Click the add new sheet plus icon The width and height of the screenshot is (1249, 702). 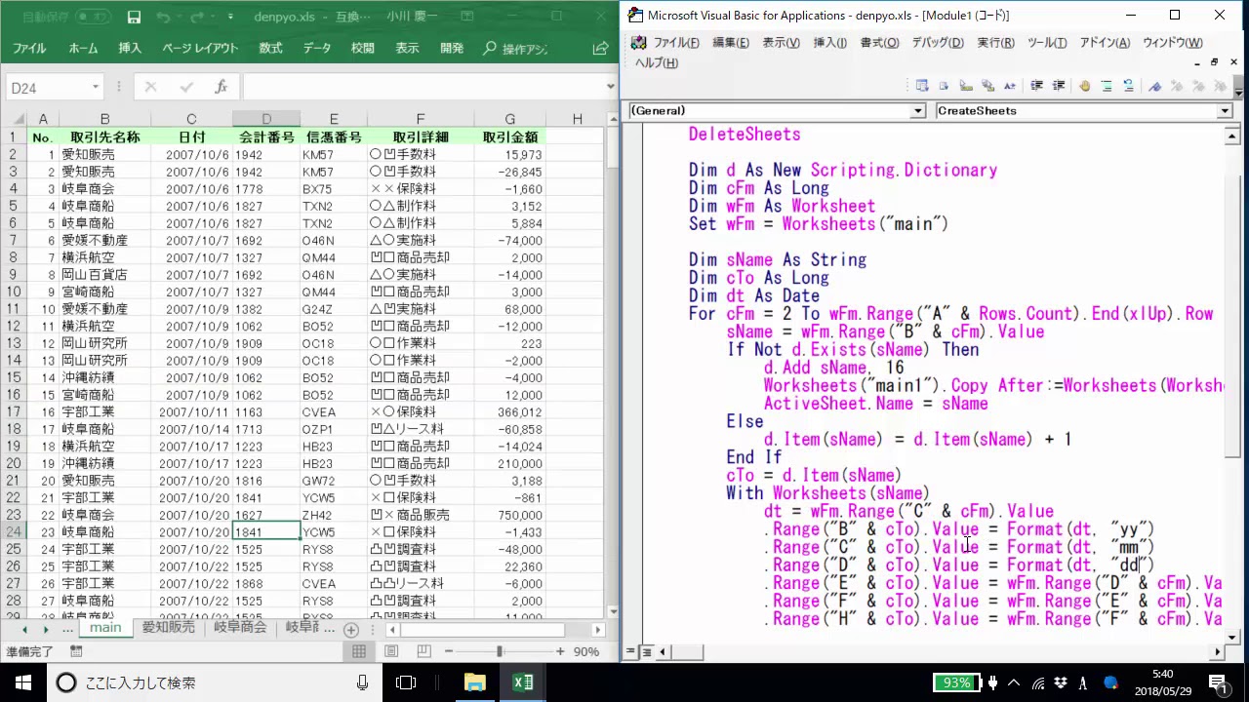point(351,629)
